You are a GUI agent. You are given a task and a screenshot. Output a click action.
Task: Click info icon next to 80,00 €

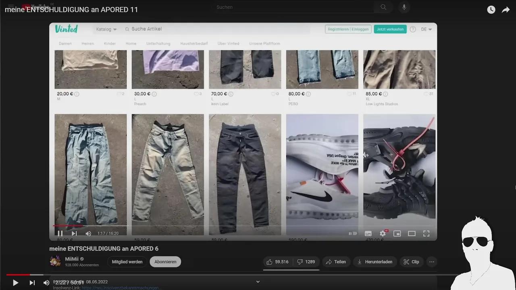pyautogui.click(x=308, y=94)
